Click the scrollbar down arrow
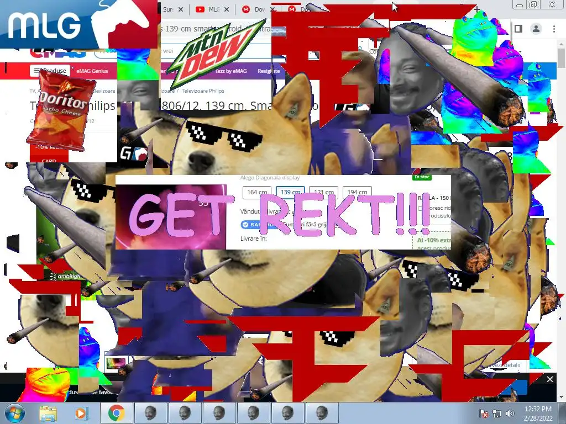The height and width of the screenshot is (424, 566). 562,397
